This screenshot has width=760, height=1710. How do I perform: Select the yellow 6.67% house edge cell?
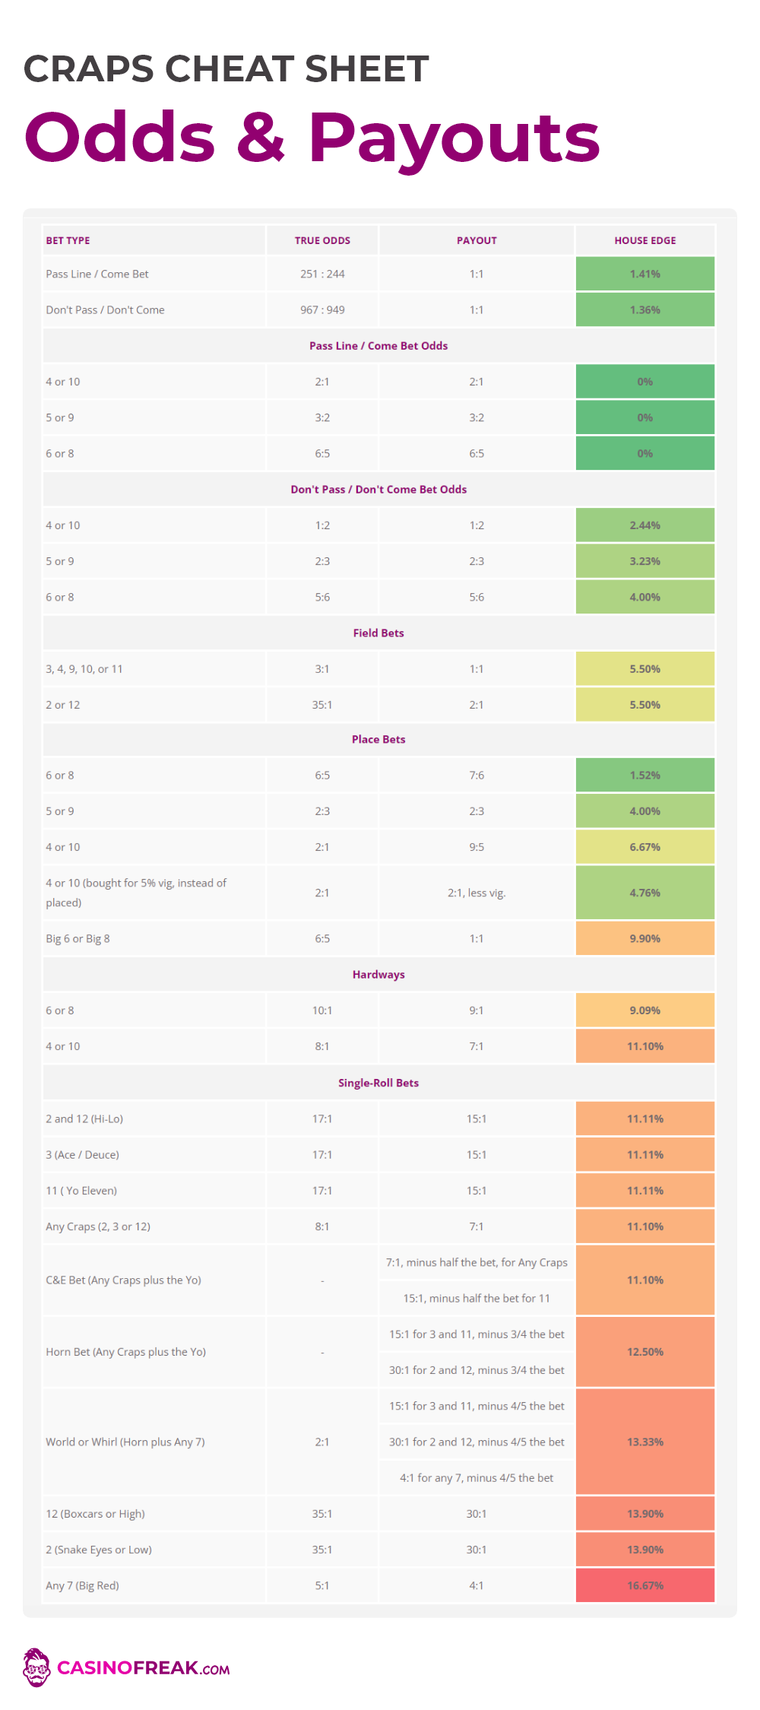[644, 847]
